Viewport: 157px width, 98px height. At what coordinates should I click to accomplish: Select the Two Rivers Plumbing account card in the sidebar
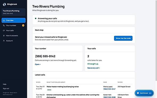(x=14, y=12)
